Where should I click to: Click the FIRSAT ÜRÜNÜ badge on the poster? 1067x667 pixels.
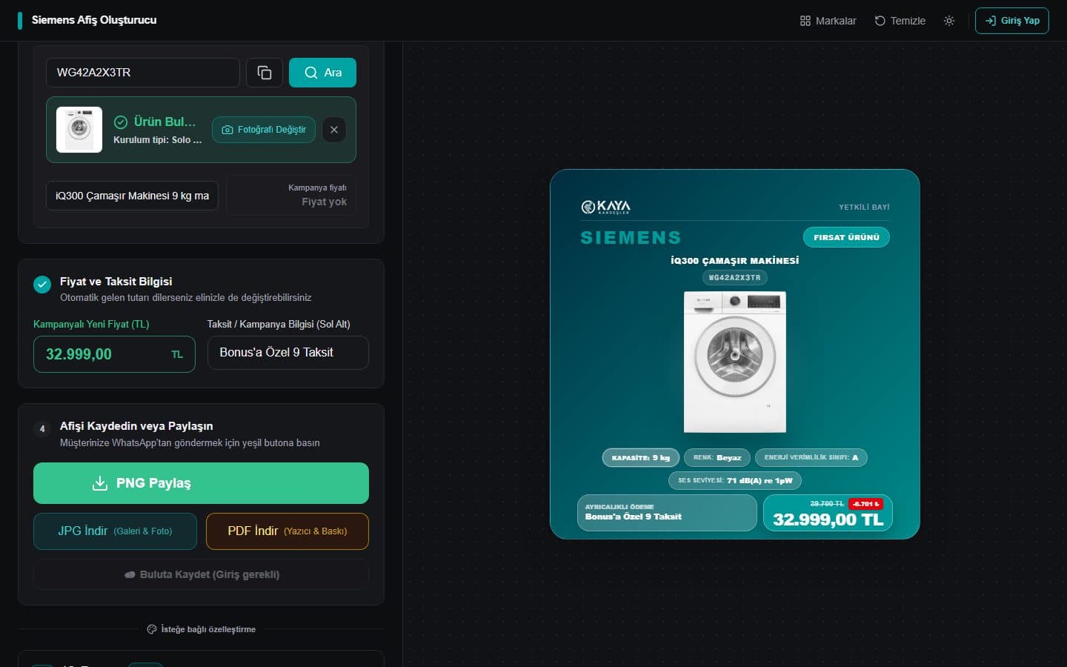coord(846,237)
